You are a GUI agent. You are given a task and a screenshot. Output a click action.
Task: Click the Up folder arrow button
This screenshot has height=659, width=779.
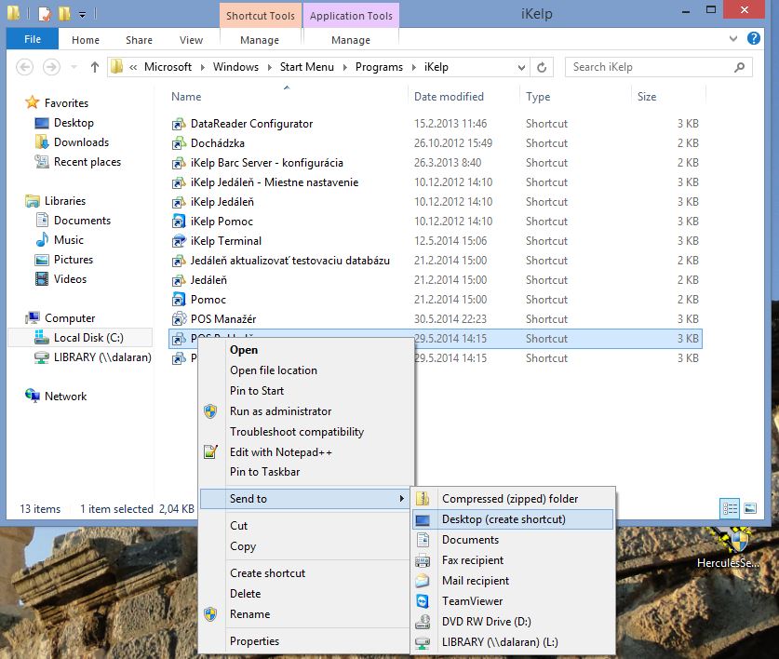(95, 67)
